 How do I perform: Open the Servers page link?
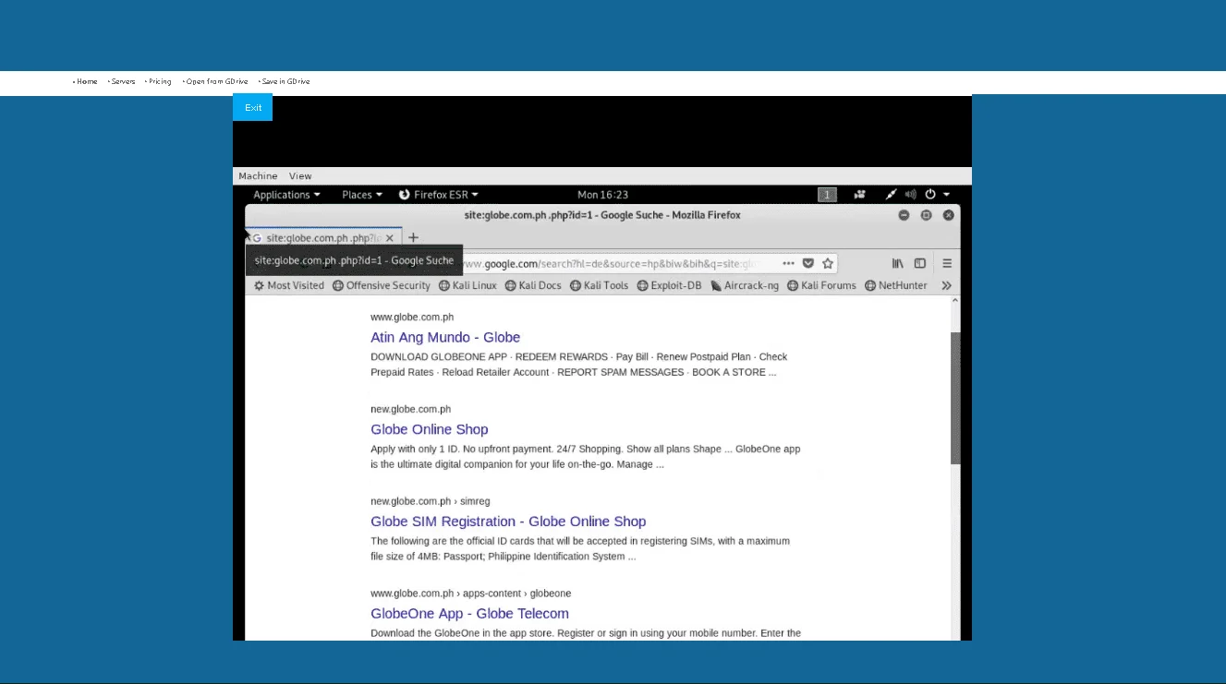pos(123,81)
